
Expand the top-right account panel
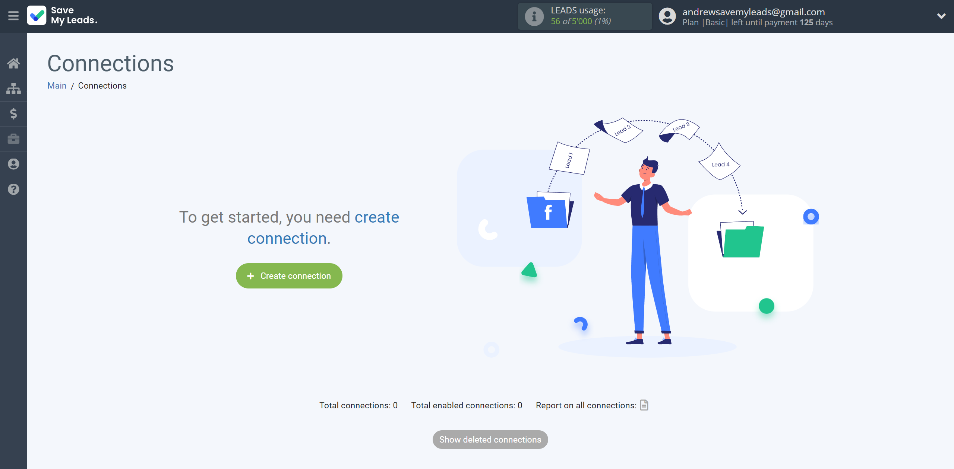pyautogui.click(x=939, y=16)
